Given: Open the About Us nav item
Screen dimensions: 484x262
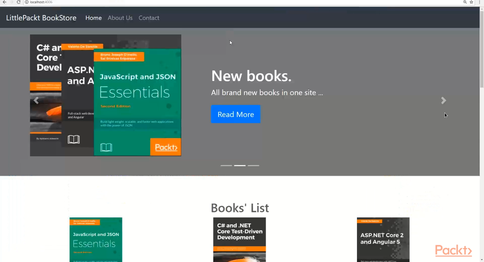Looking at the screenshot, I should click(120, 18).
